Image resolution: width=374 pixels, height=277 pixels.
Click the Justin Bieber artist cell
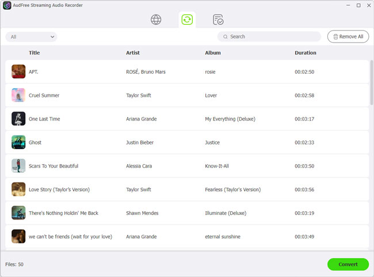140,143
